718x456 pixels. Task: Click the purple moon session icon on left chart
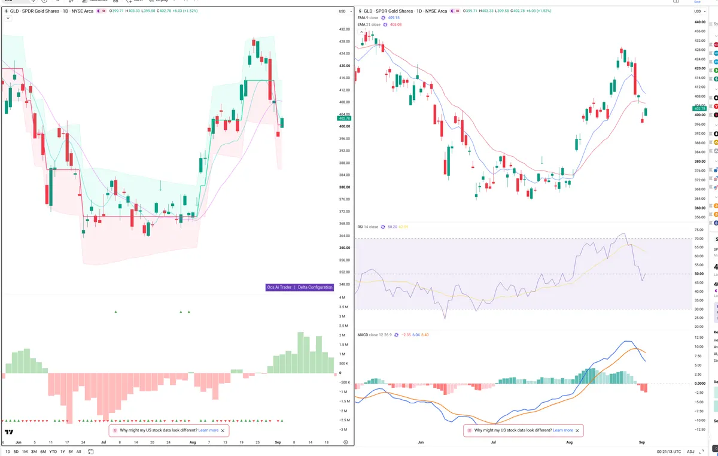[98, 11]
